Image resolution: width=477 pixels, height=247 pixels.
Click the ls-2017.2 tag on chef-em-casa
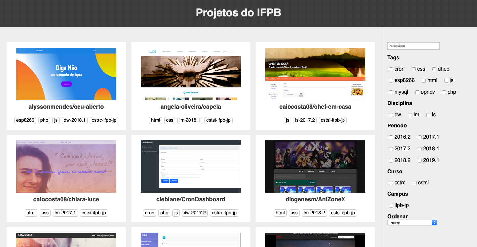(305, 120)
